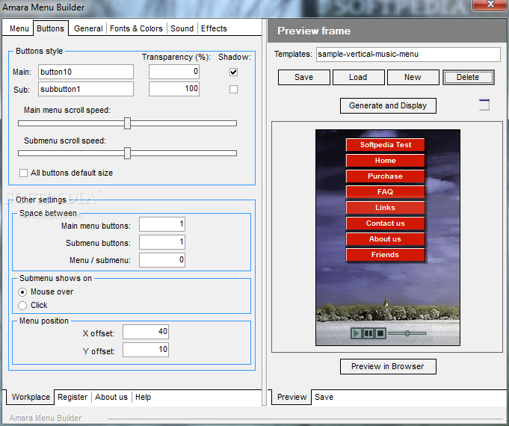Viewport: 509px width, 426px height.
Task: Enable the Sub button Shadow checkbox
Action: 233,89
